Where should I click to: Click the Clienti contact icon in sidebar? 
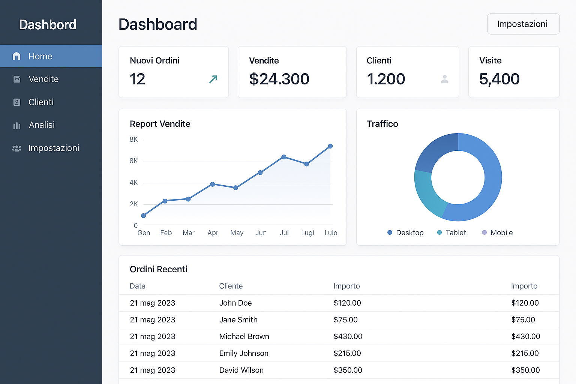(x=17, y=102)
